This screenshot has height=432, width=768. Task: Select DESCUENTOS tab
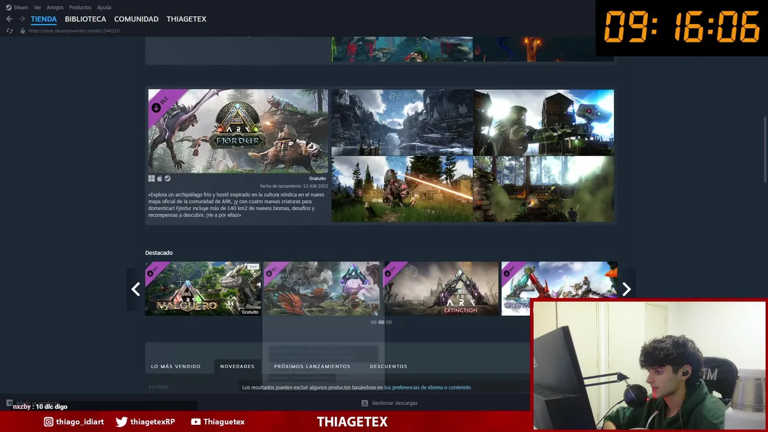(388, 366)
